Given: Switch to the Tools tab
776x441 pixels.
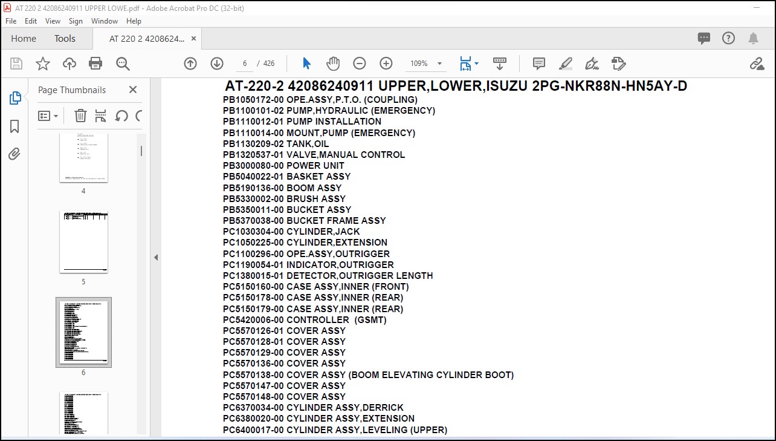Looking at the screenshot, I should click(x=65, y=38).
